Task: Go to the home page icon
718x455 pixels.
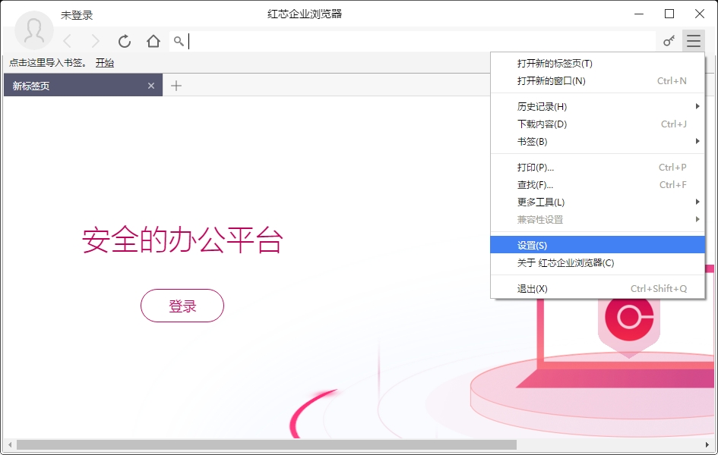Action: coord(153,42)
